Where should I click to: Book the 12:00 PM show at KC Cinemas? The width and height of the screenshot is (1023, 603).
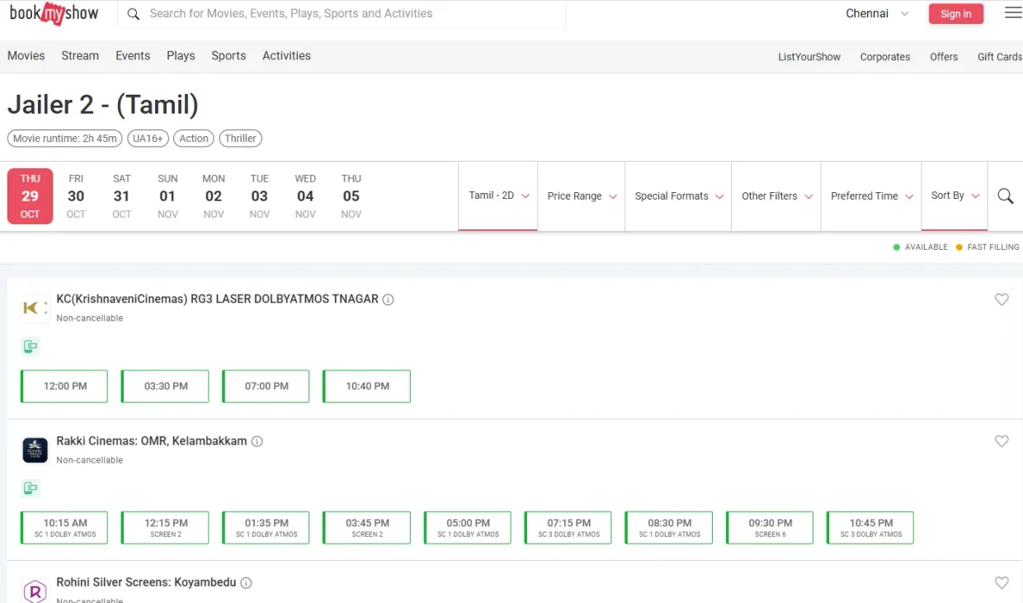click(x=64, y=386)
